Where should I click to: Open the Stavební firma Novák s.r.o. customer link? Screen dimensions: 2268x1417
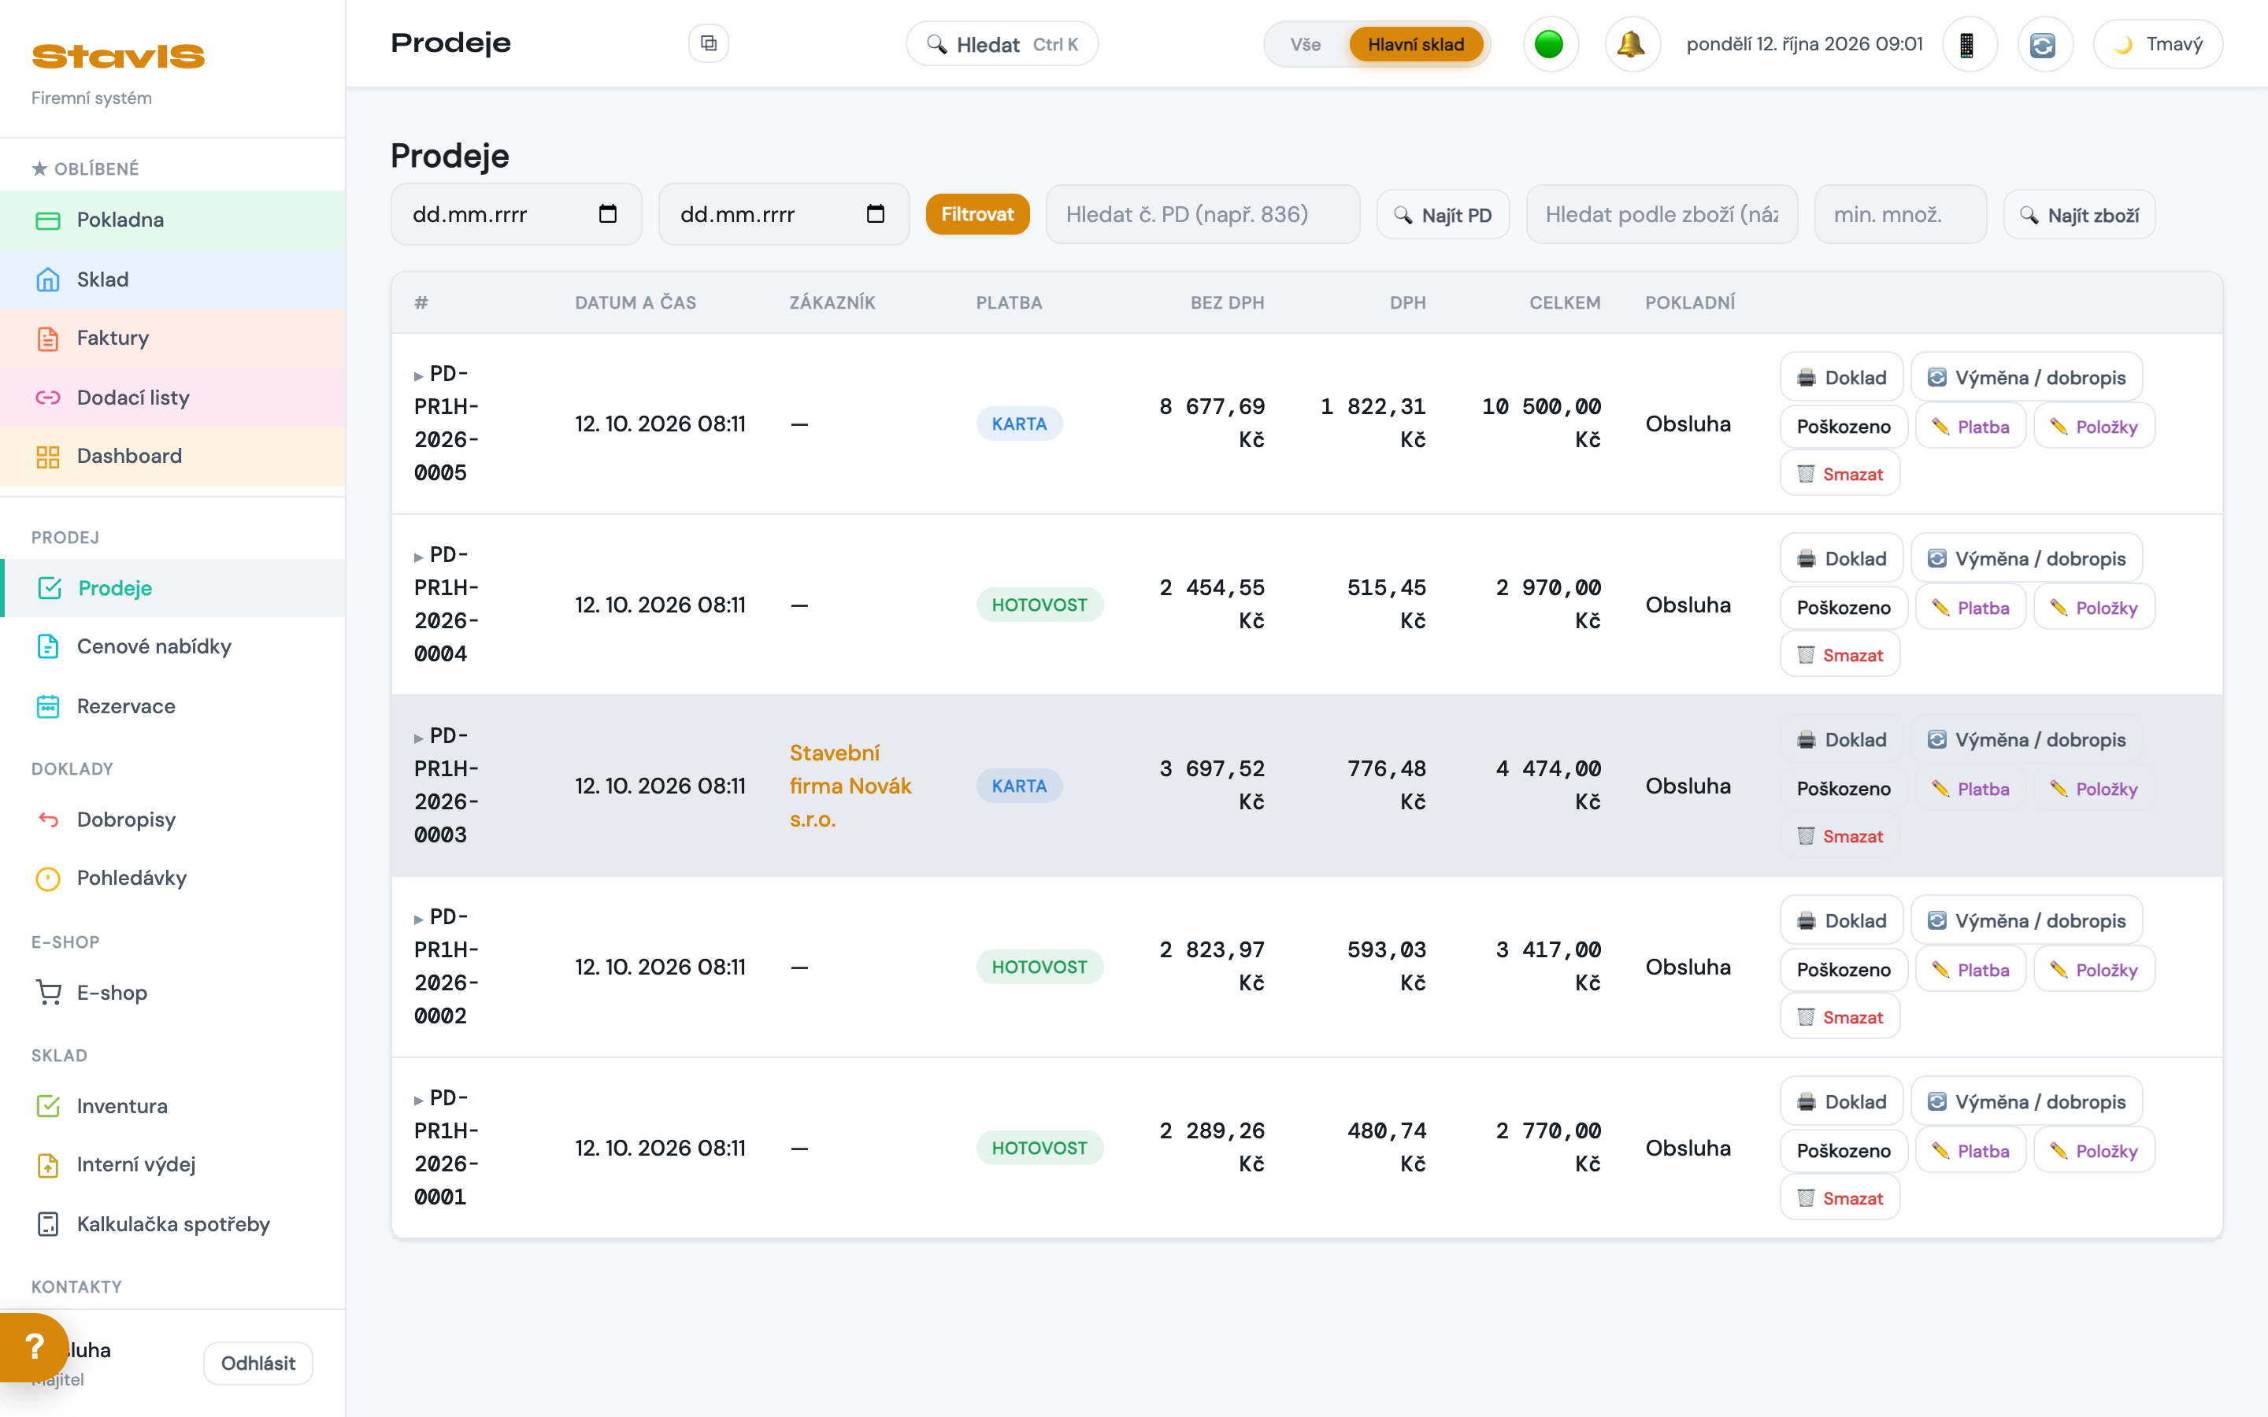click(x=850, y=786)
